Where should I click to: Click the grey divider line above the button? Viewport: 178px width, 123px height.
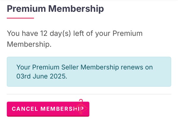(89, 94)
